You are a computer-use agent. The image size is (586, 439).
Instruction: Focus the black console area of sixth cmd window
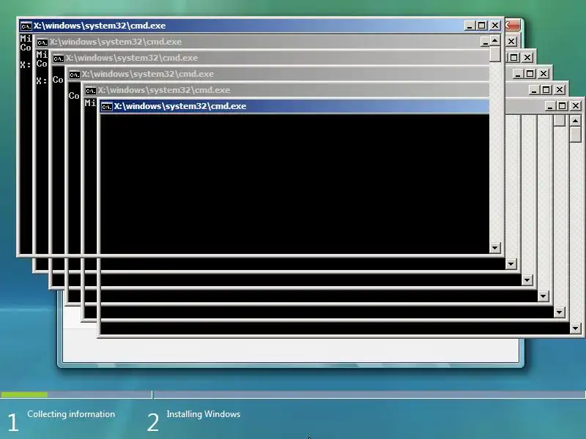(295, 183)
